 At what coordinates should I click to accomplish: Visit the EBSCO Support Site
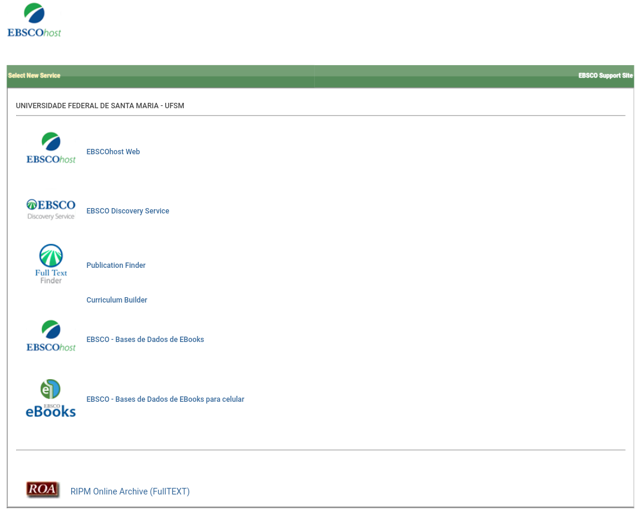[x=605, y=75]
